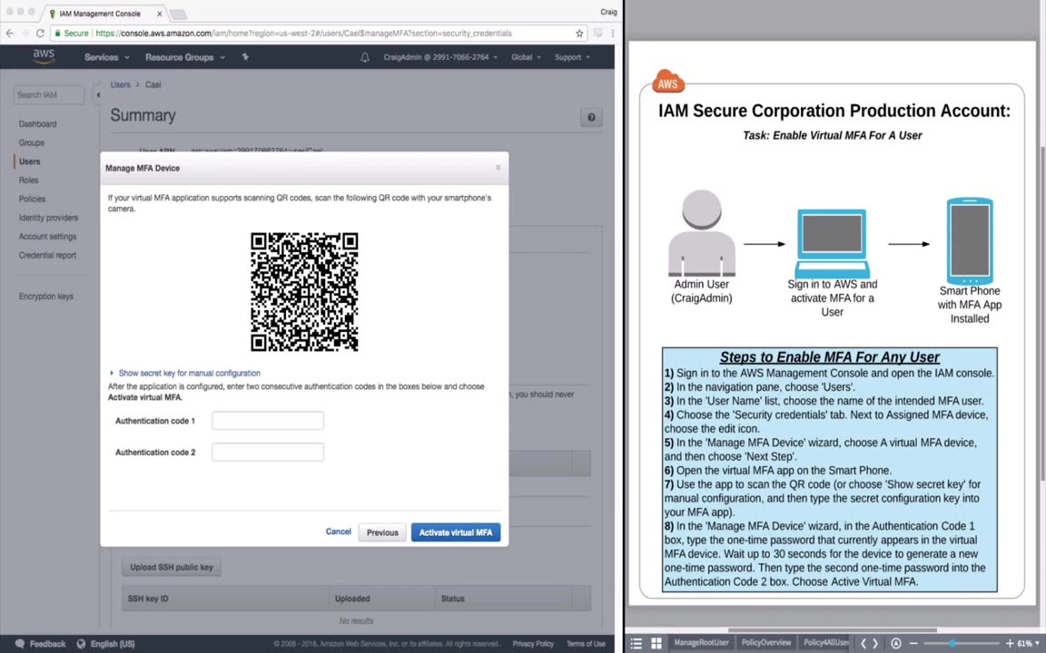Go to next page arrow in diagram app

[875, 643]
